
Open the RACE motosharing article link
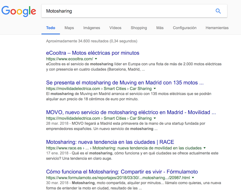(x=110, y=142)
